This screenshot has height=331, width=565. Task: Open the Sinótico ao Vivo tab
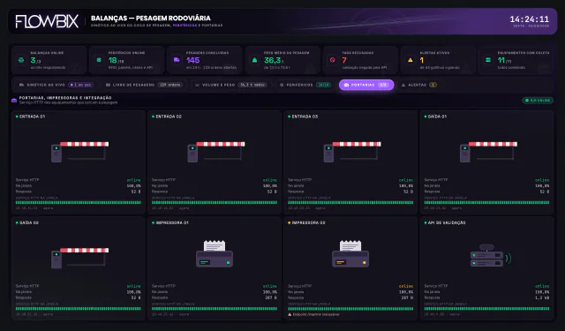(x=56, y=85)
